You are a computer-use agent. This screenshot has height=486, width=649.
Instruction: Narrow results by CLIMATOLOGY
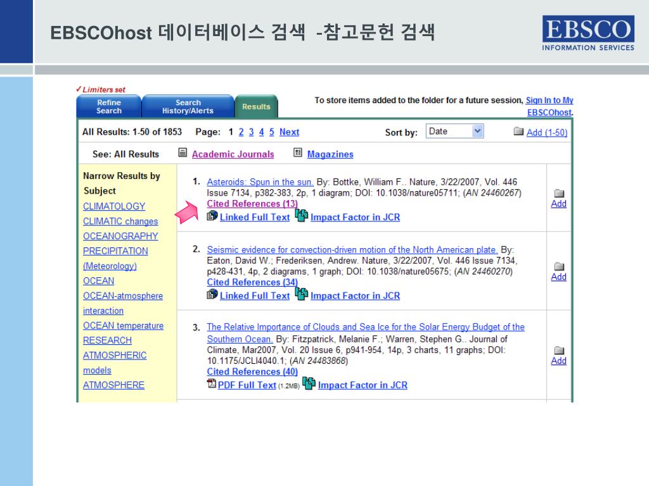[114, 206]
